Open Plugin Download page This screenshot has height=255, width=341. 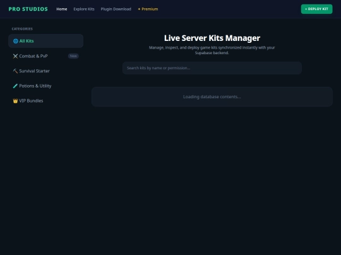click(x=116, y=9)
